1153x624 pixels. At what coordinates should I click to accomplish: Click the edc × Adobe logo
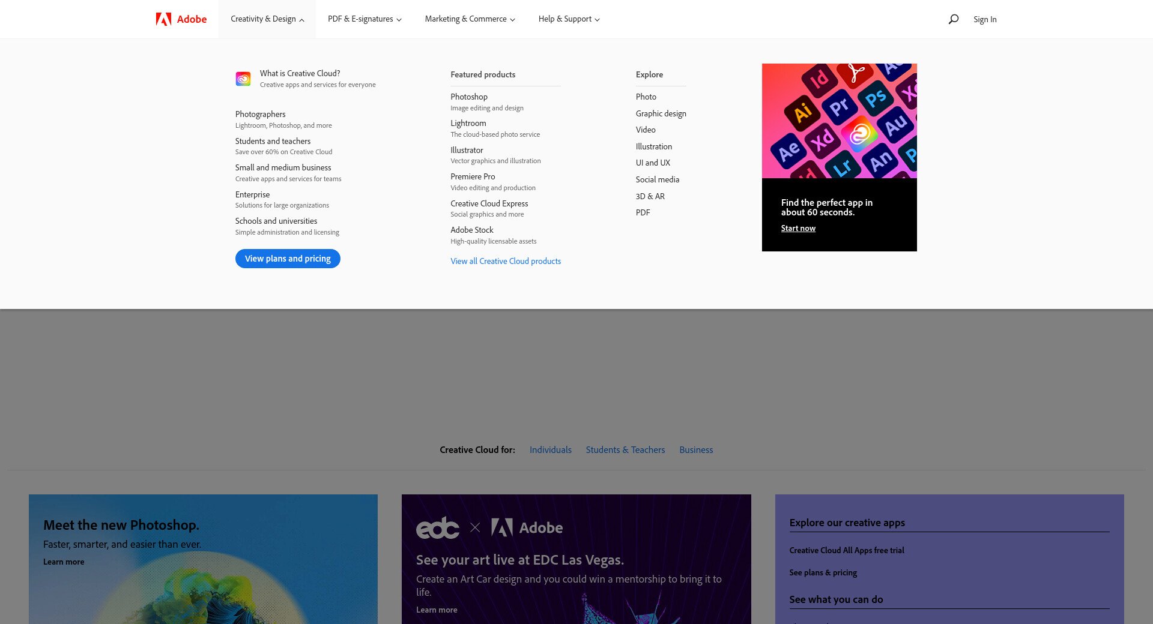489,527
